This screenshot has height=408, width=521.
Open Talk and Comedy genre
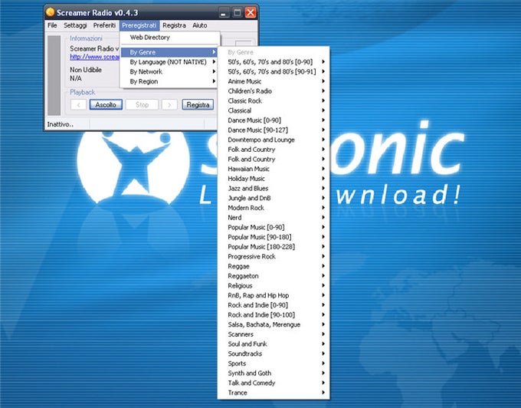tap(274, 383)
